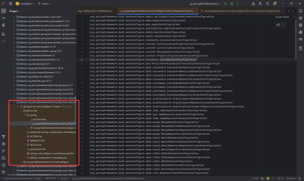The image size is (304, 181).
Task: Click spring-boot-autoconfigure-3.5.8.jar breadcrumb
Action: [22, 178]
